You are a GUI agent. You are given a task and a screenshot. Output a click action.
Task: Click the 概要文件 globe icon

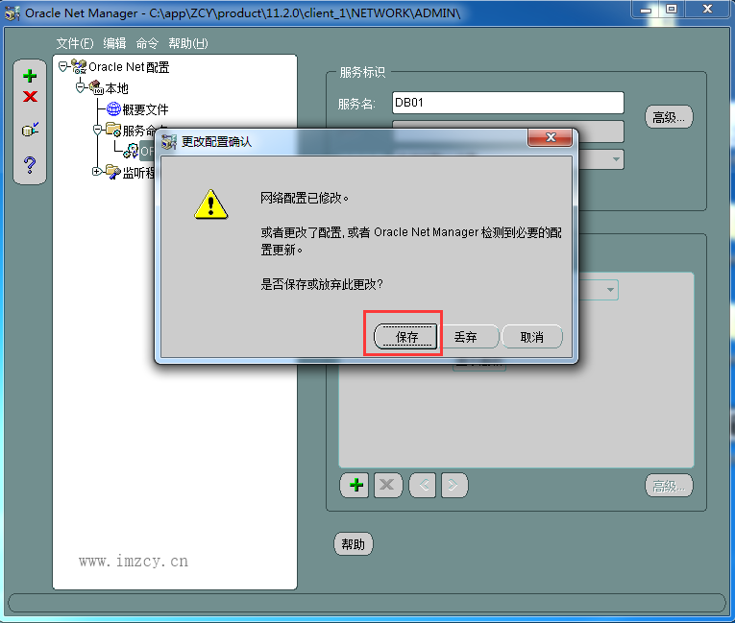tap(113, 109)
